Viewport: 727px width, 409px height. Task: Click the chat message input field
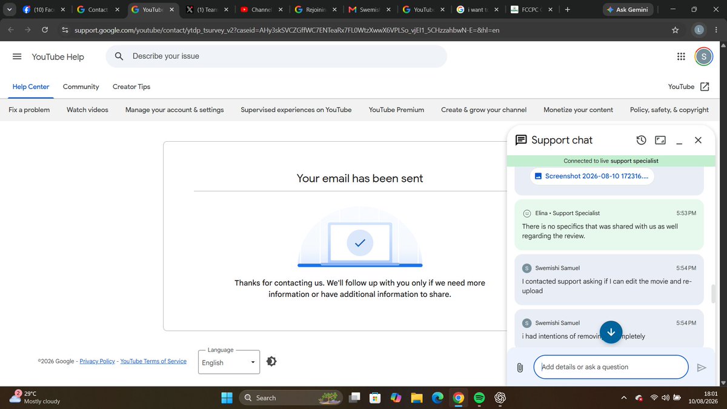[x=611, y=367]
